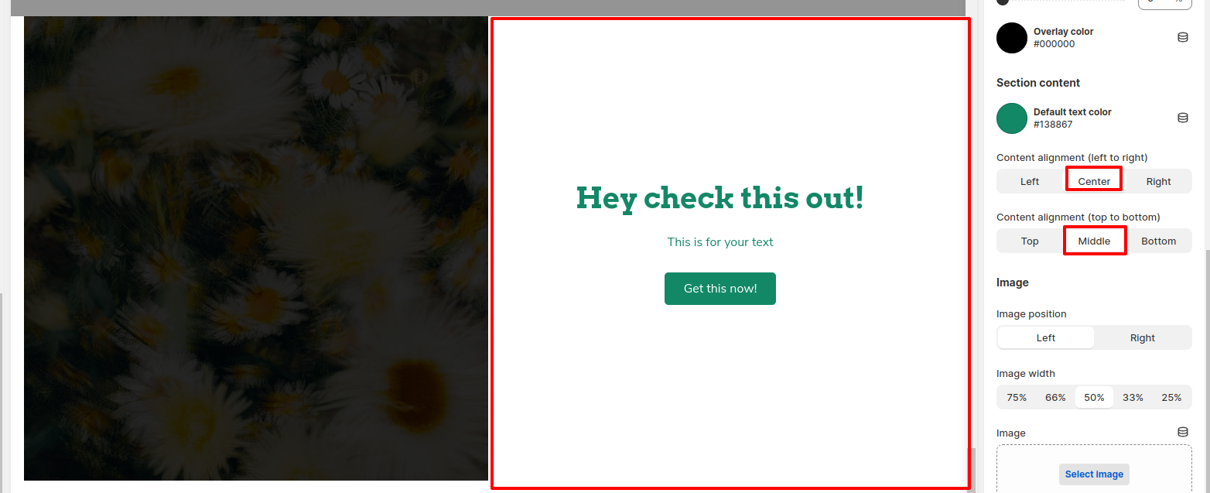The image size is (1210, 493).
Task: Select the Hey check this out! heading
Action: coord(720,198)
